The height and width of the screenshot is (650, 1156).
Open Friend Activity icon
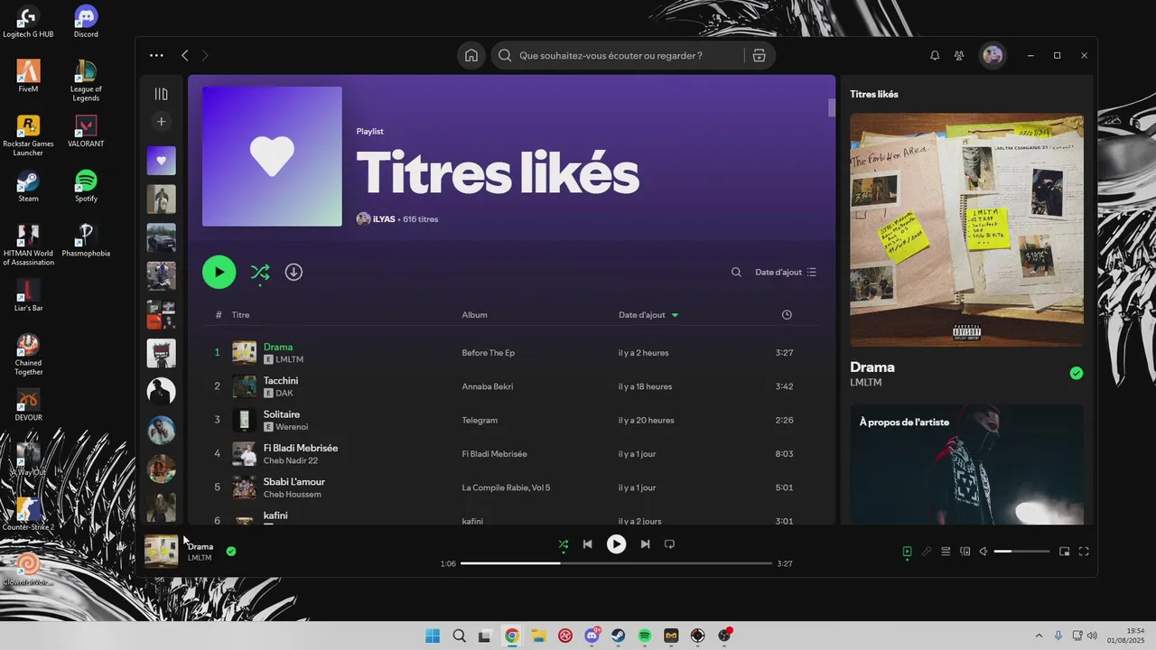pyautogui.click(x=959, y=56)
